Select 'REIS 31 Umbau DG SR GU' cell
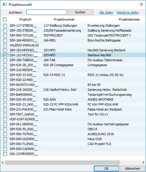This screenshot has height=172, width=146. click(116, 75)
